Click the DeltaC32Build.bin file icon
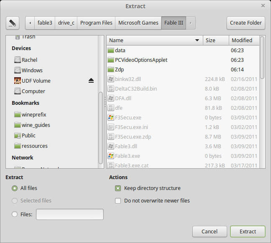271x243 pixels. tap(110, 89)
